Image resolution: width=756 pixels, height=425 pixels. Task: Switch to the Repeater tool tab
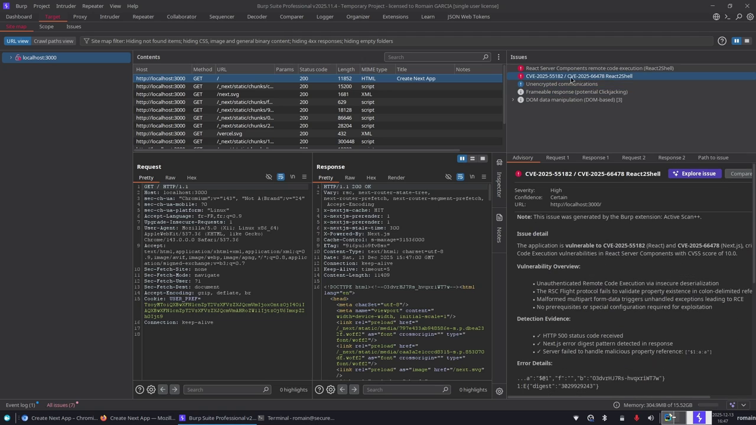(143, 17)
